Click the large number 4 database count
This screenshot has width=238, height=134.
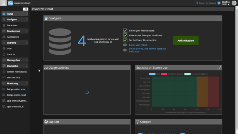click(82, 41)
